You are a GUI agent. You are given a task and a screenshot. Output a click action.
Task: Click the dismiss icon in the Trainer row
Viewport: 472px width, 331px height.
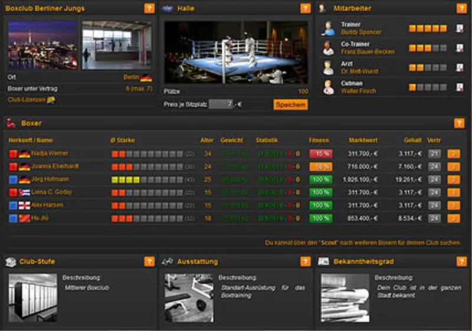460,28
